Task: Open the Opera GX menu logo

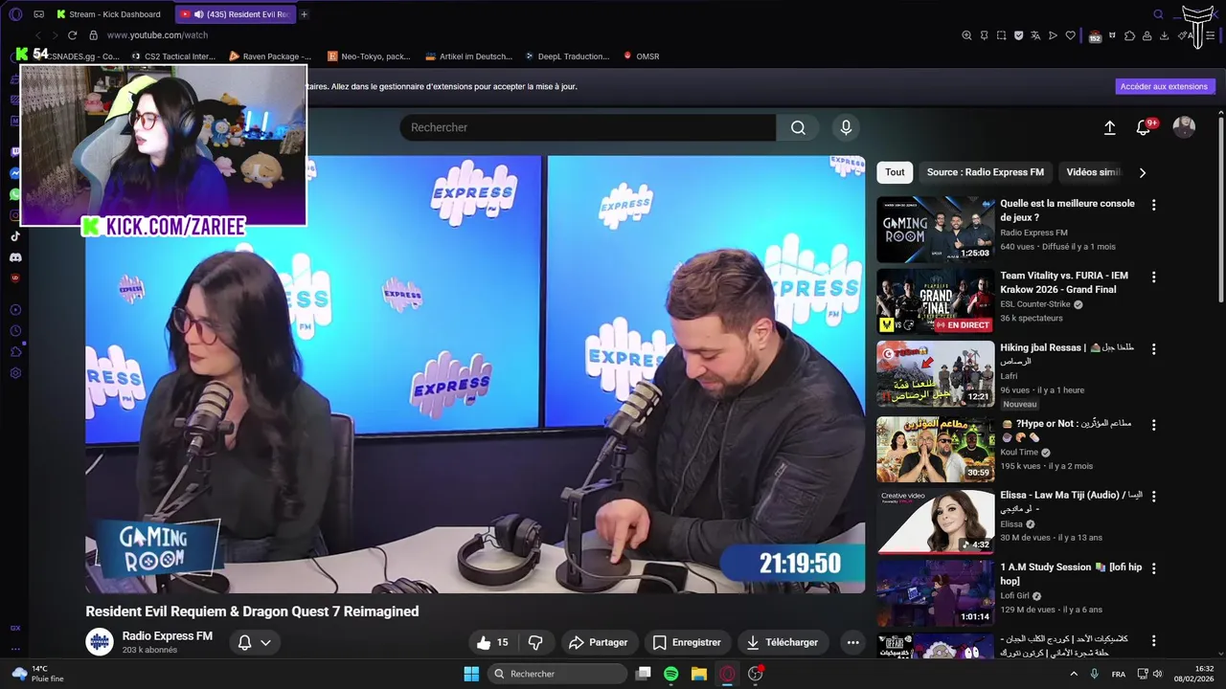Action: click(x=15, y=14)
